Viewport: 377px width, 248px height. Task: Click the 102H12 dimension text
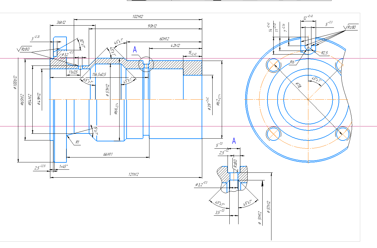click(138, 17)
